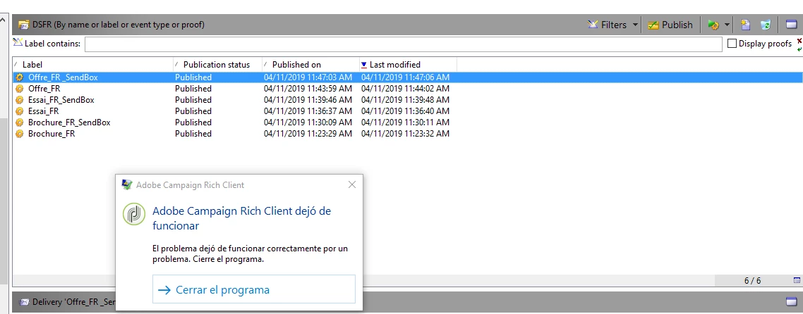The image size is (803, 314).
Task: Sort by Publication status column header
Action: [217, 64]
